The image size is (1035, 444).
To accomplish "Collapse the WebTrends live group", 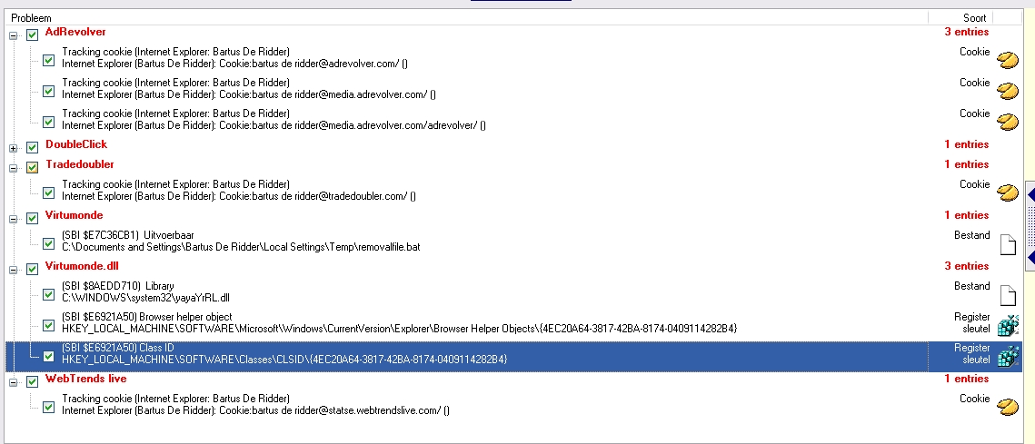I will 14,382.
